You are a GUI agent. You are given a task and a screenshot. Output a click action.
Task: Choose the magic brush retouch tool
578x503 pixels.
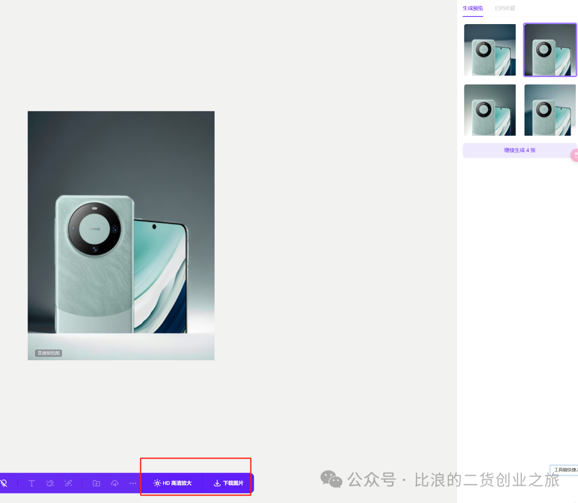pyautogui.click(x=68, y=483)
